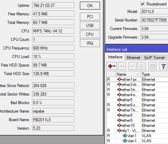The image size is (168, 144).
Task: Click the ether6-z... interface icon
Action: [120, 105]
